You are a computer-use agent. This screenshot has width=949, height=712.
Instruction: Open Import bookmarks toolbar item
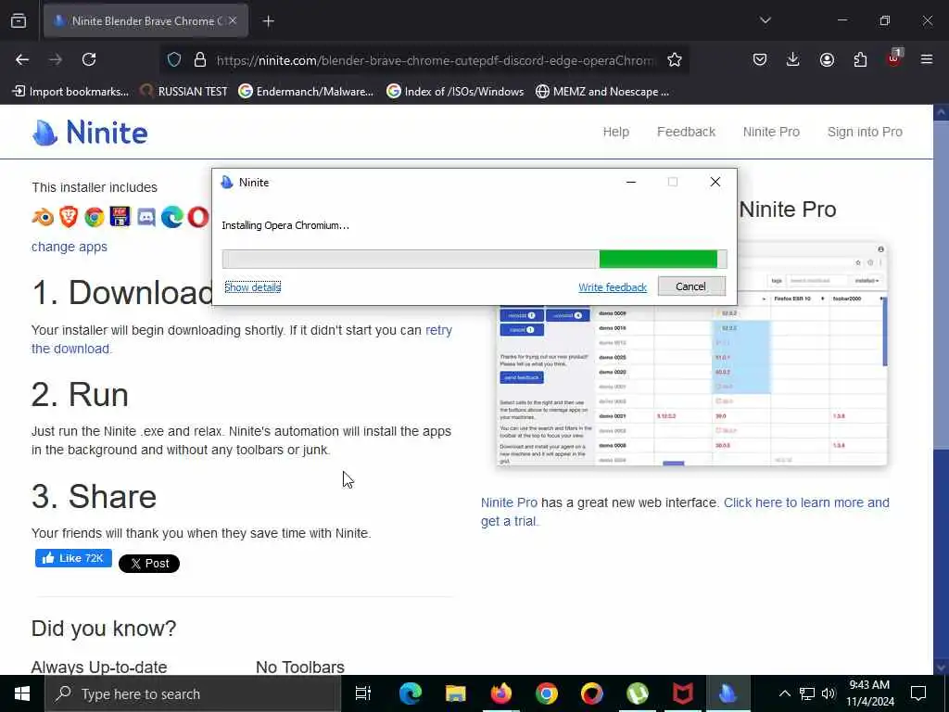(70, 92)
